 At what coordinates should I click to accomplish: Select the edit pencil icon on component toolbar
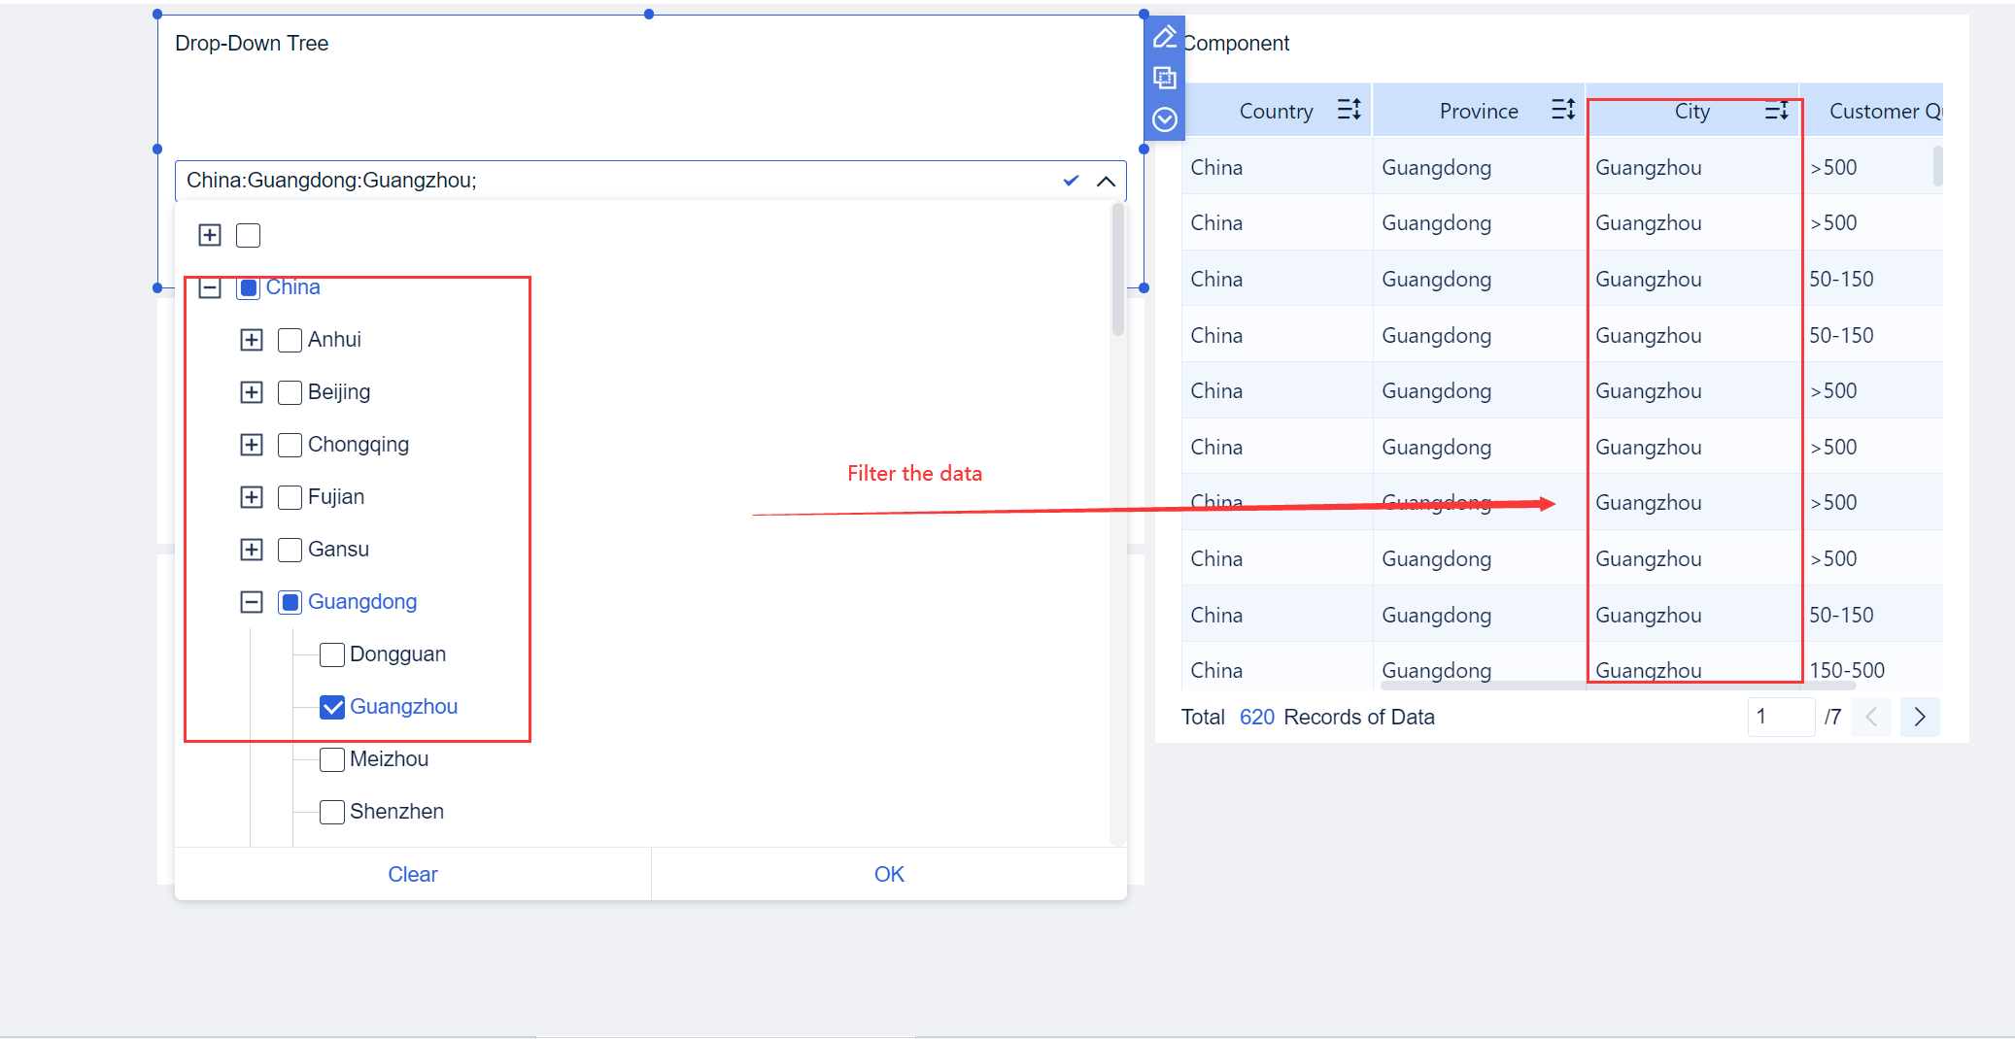tap(1165, 36)
